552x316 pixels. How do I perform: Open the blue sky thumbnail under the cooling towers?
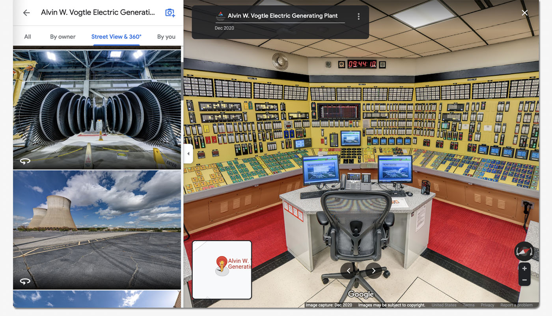[97, 299]
